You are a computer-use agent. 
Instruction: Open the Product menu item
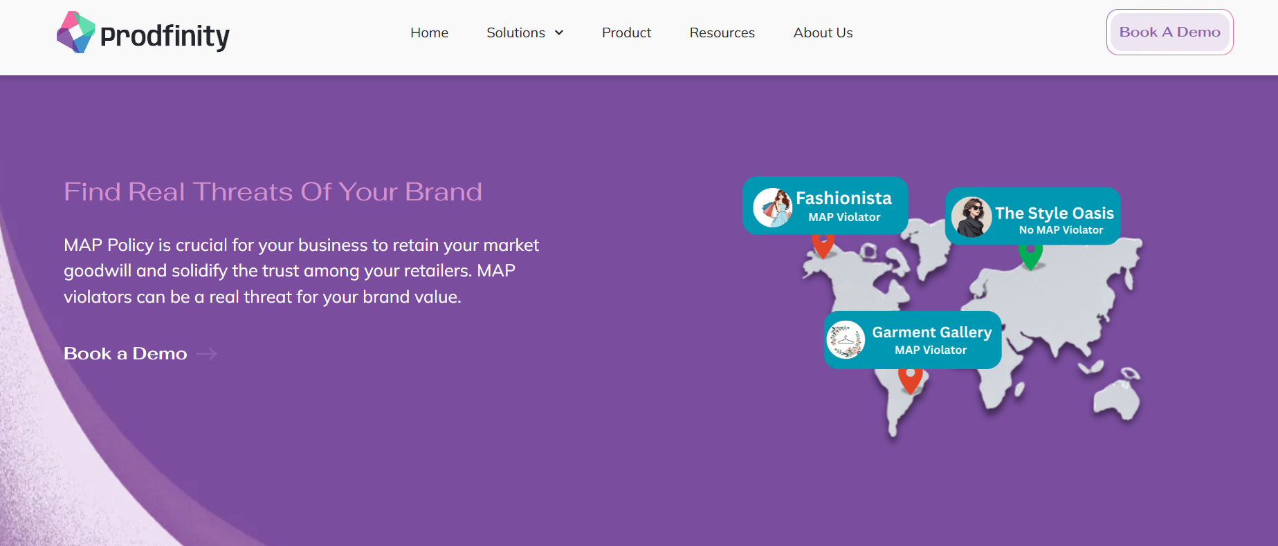[626, 32]
